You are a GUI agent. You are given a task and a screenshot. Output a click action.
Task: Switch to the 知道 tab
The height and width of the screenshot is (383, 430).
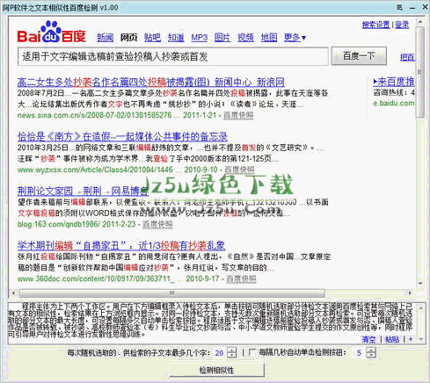pos(176,38)
